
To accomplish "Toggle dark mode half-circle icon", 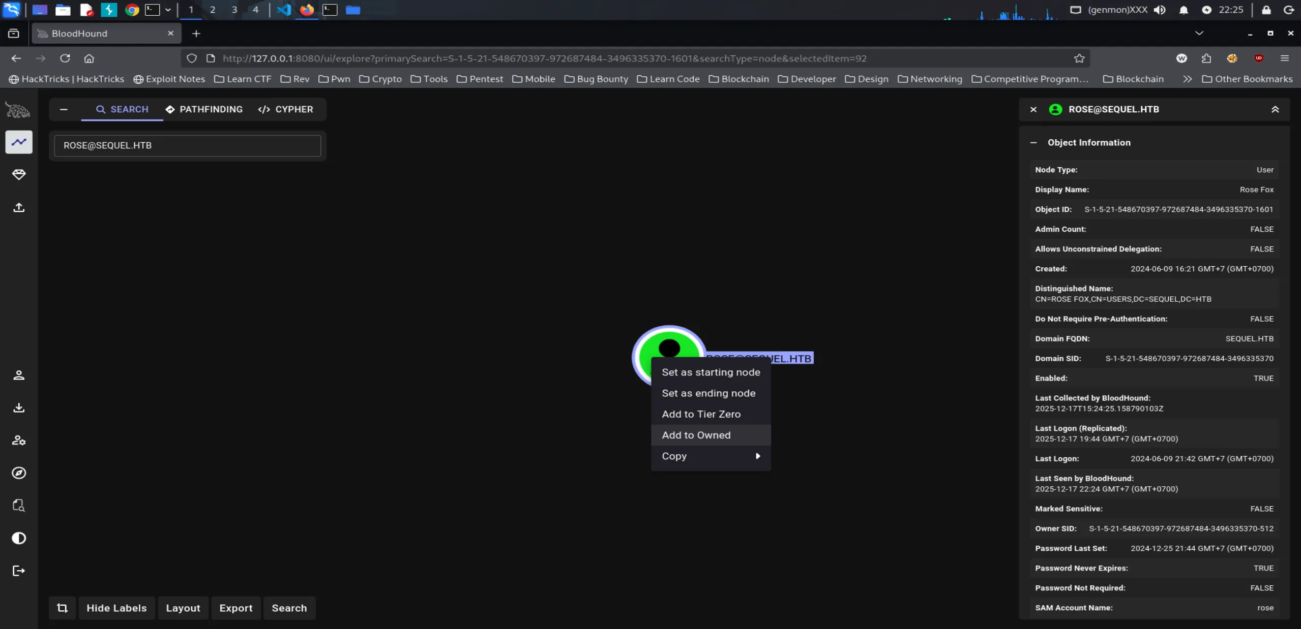I will (x=19, y=538).
